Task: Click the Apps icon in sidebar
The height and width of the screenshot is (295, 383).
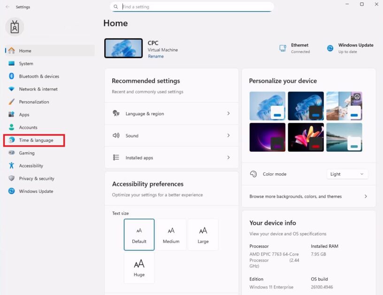Action: [11, 114]
